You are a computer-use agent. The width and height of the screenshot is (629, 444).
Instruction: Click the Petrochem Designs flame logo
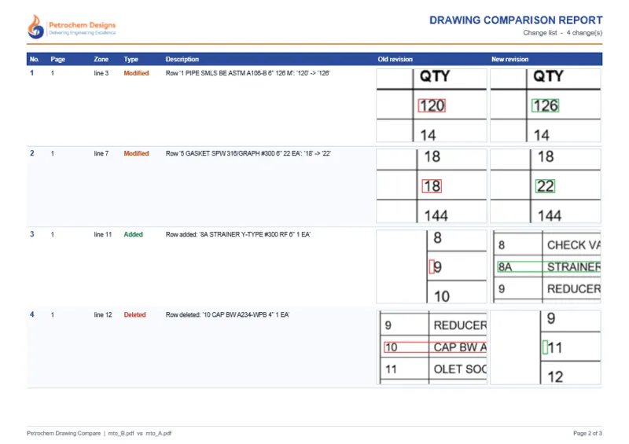click(35, 27)
